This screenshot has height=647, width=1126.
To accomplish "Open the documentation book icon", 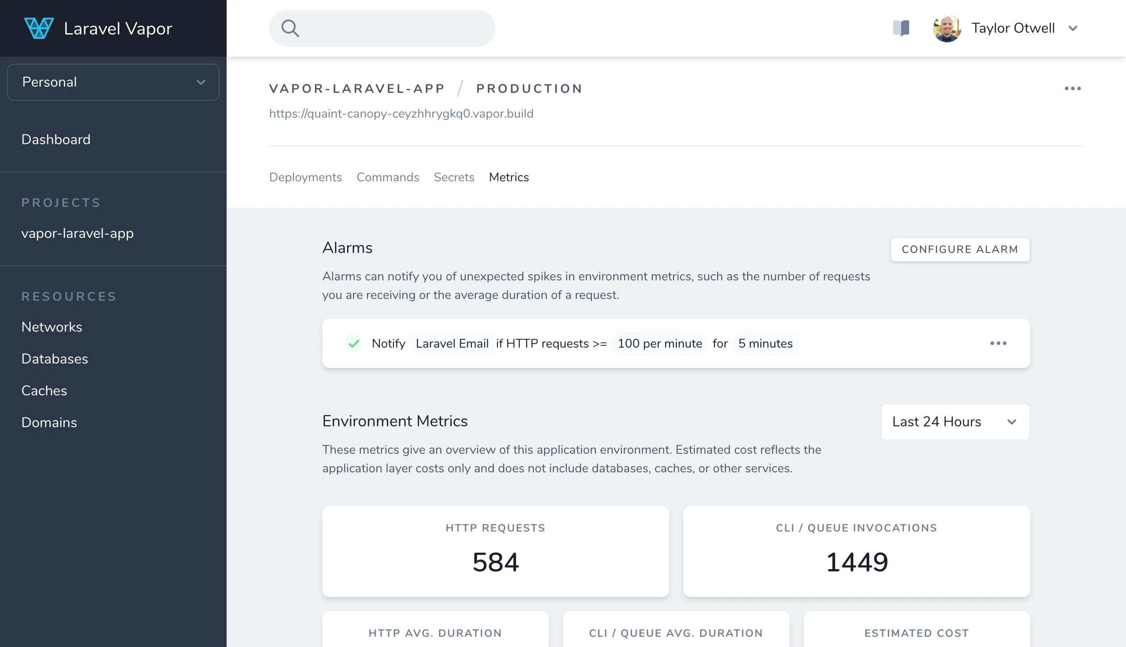I will point(901,28).
